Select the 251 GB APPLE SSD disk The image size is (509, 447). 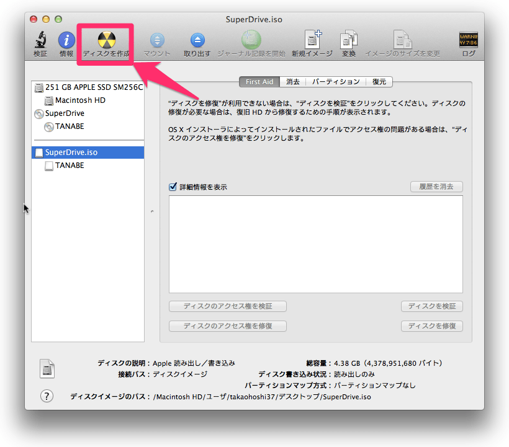tap(88, 87)
